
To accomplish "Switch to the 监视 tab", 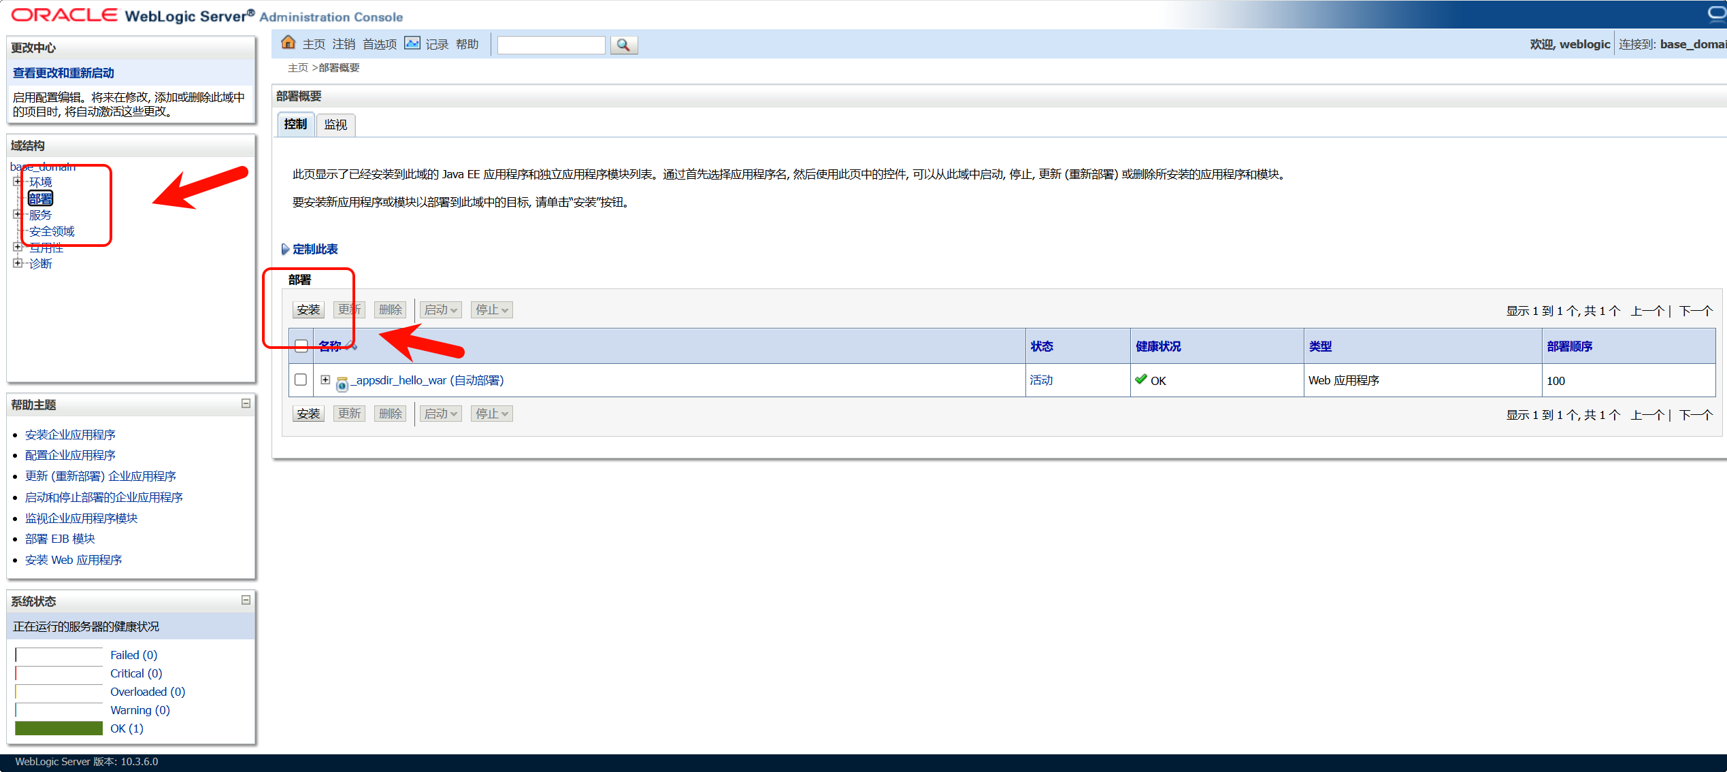I will (335, 124).
